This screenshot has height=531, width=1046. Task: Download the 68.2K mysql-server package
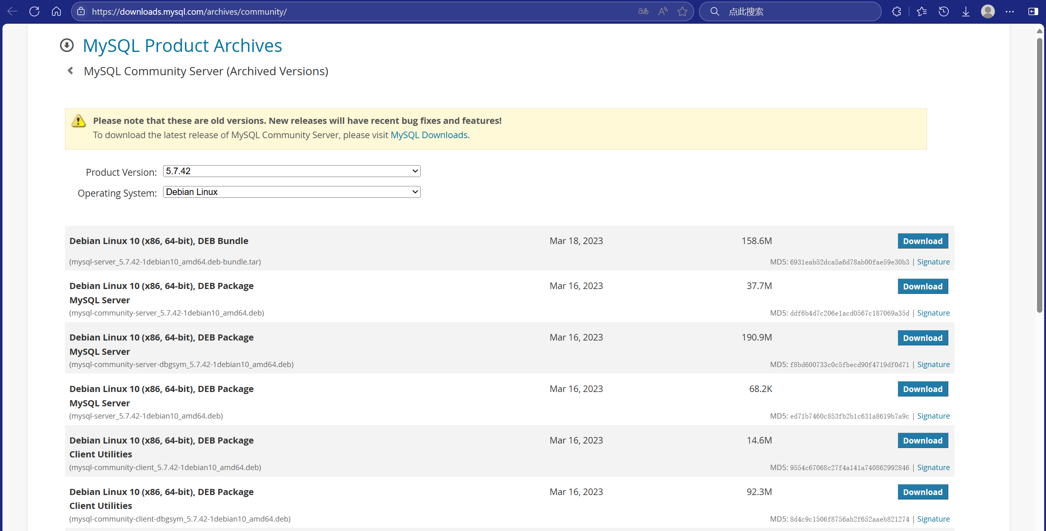pyautogui.click(x=923, y=389)
